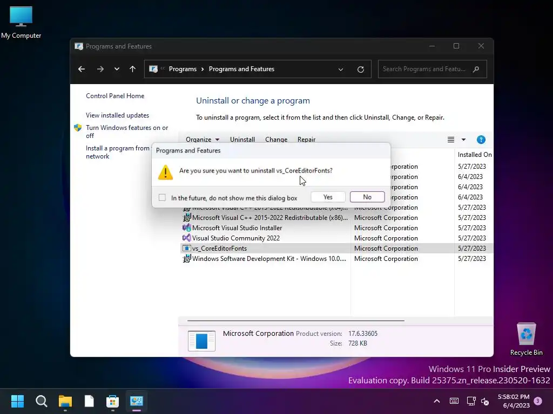
Task: Check 'do not show me this dialog box'
Action: 162,197
